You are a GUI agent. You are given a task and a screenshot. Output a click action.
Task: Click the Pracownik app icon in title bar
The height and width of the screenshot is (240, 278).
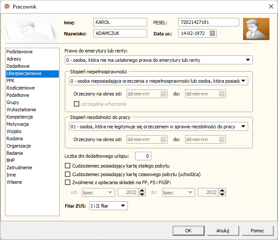pos(7,6)
